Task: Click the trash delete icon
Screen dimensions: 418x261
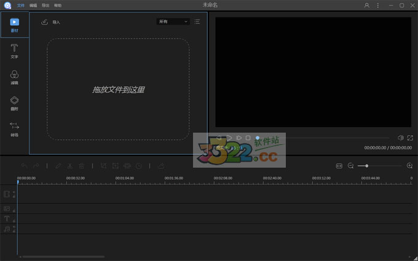Action: tap(82, 166)
